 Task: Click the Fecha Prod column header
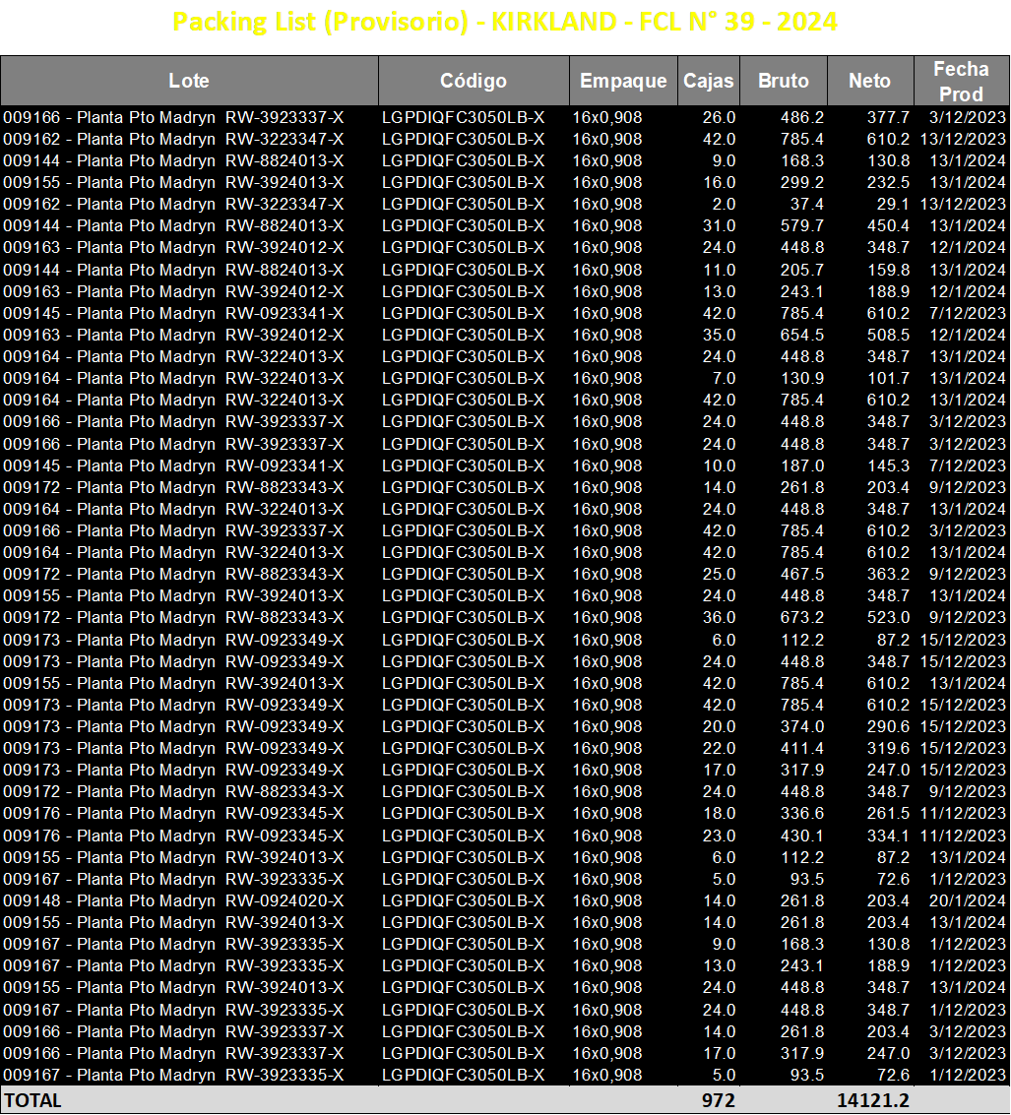point(961,81)
